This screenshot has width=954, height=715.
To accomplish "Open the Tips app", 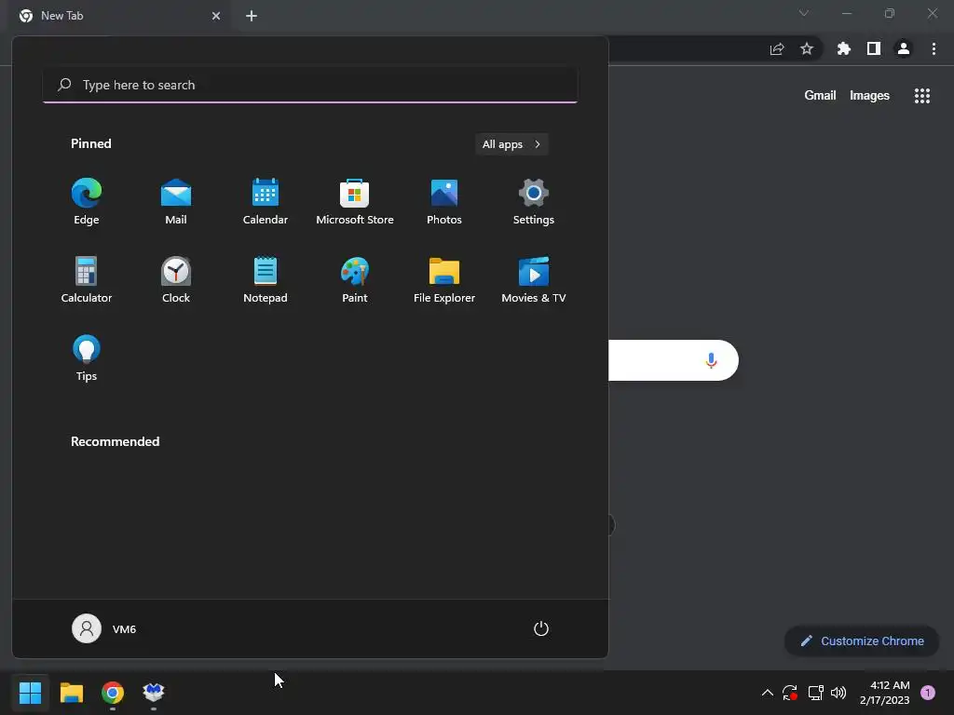I will [87, 358].
